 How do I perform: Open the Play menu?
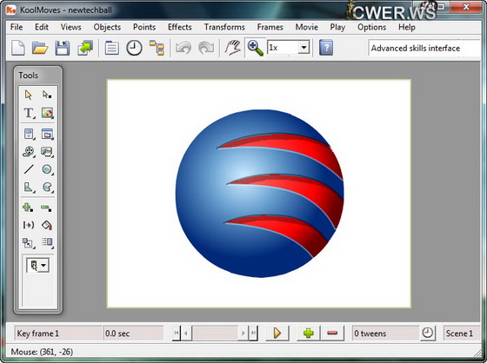pos(337,27)
